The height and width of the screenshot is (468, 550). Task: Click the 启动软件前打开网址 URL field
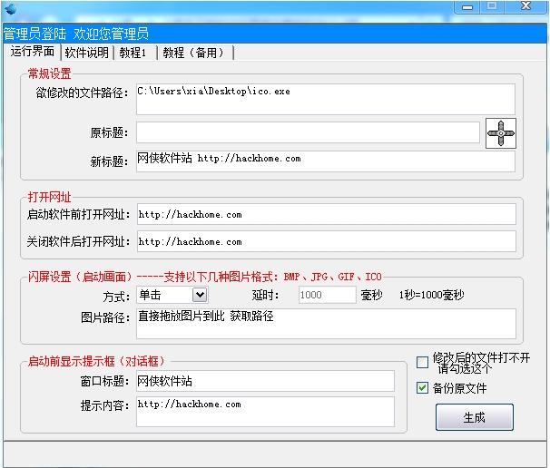point(325,215)
